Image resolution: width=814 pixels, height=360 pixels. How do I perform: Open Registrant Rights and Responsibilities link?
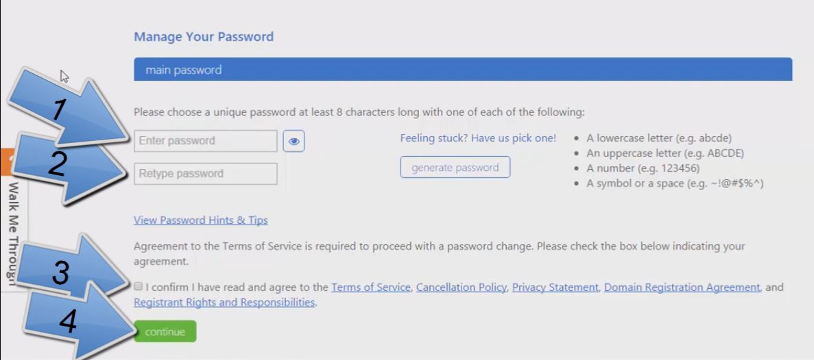pyautogui.click(x=224, y=302)
